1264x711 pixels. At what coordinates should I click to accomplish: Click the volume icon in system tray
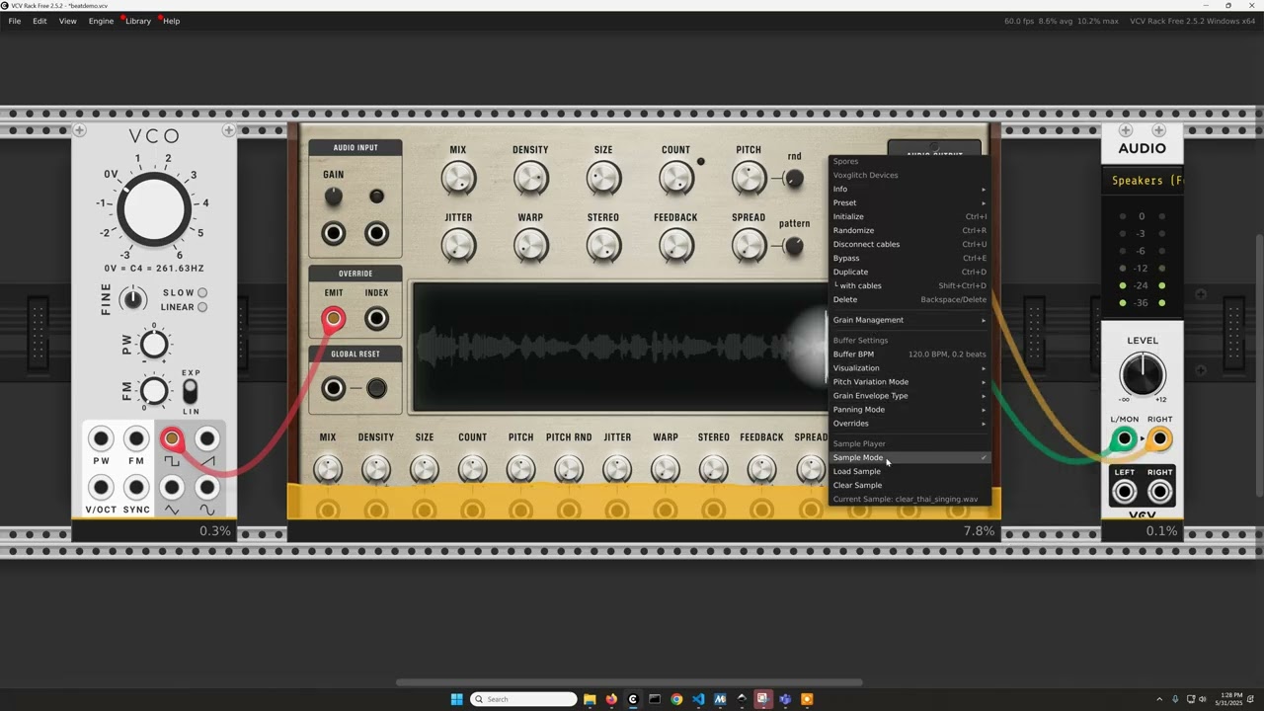click(1204, 699)
